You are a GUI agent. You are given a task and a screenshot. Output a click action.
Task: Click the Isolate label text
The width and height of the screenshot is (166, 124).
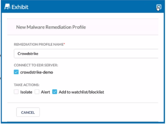click(x=26, y=92)
